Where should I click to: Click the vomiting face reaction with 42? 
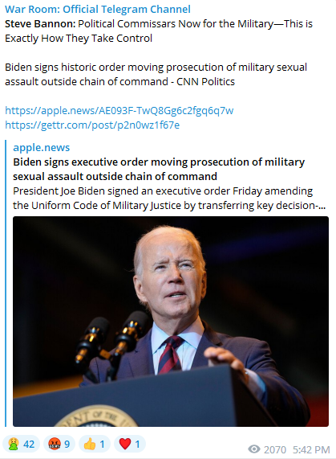click(x=21, y=444)
